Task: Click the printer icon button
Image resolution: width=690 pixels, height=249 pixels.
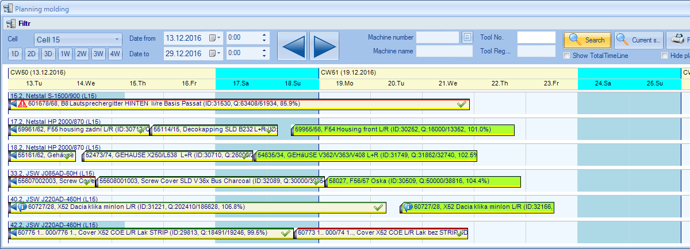Action: coord(678,40)
